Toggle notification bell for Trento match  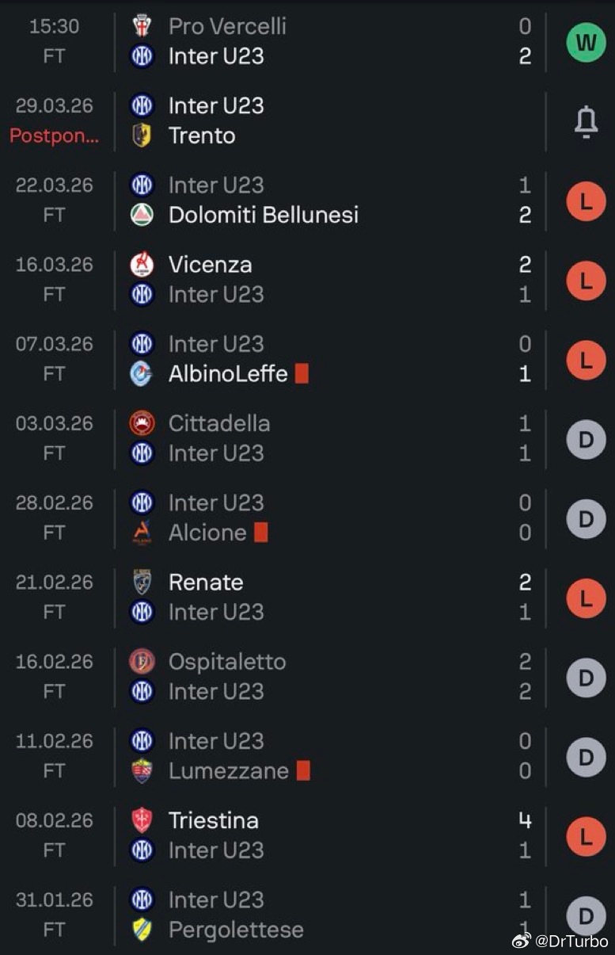[586, 121]
